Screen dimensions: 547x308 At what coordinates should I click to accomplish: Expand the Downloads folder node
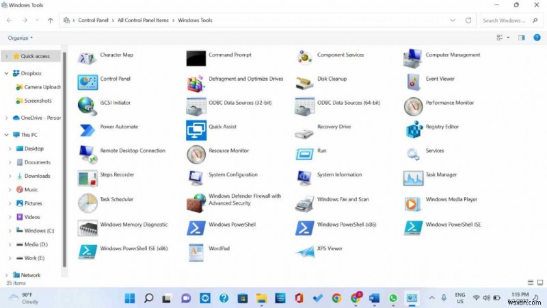click(x=10, y=176)
